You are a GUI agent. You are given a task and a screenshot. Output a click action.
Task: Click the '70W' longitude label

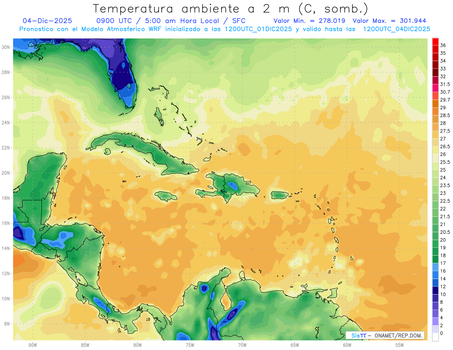pyautogui.click(x=242, y=345)
